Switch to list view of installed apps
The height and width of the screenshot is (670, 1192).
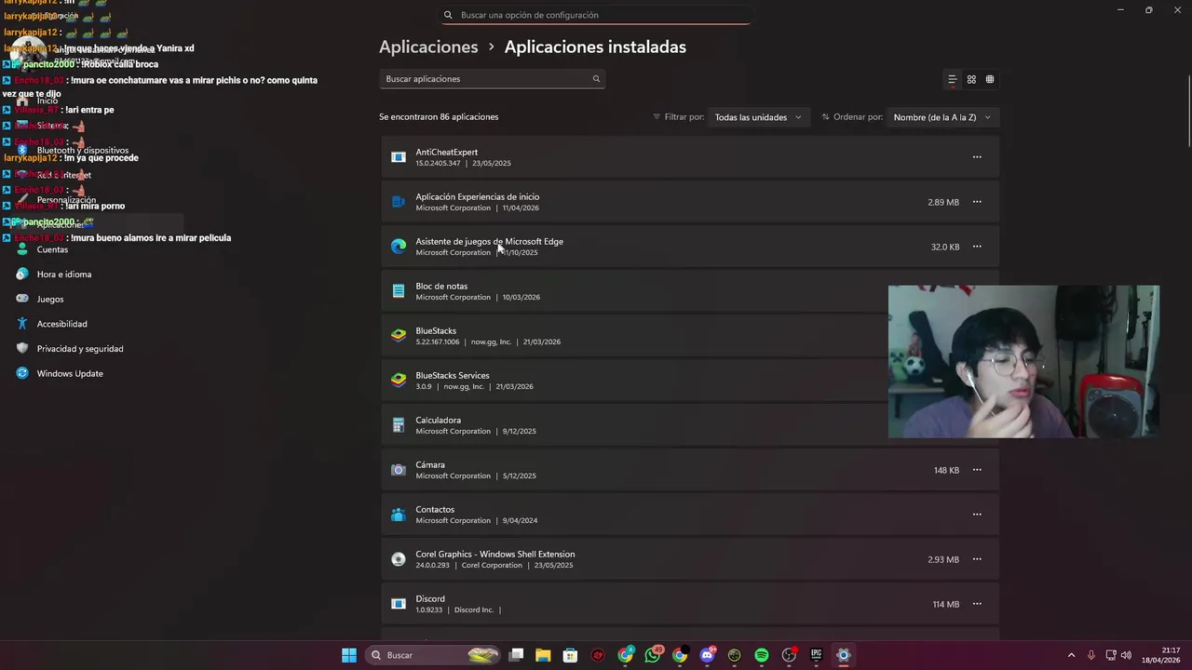click(x=952, y=79)
